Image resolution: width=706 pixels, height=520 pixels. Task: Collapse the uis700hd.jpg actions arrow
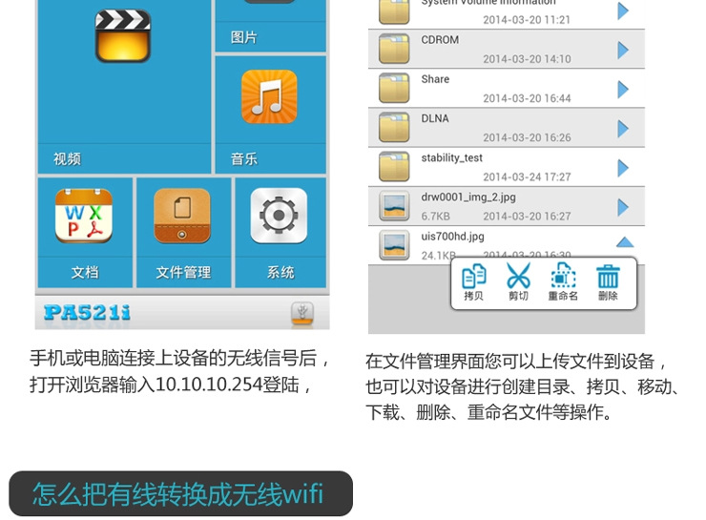tap(625, 242)
